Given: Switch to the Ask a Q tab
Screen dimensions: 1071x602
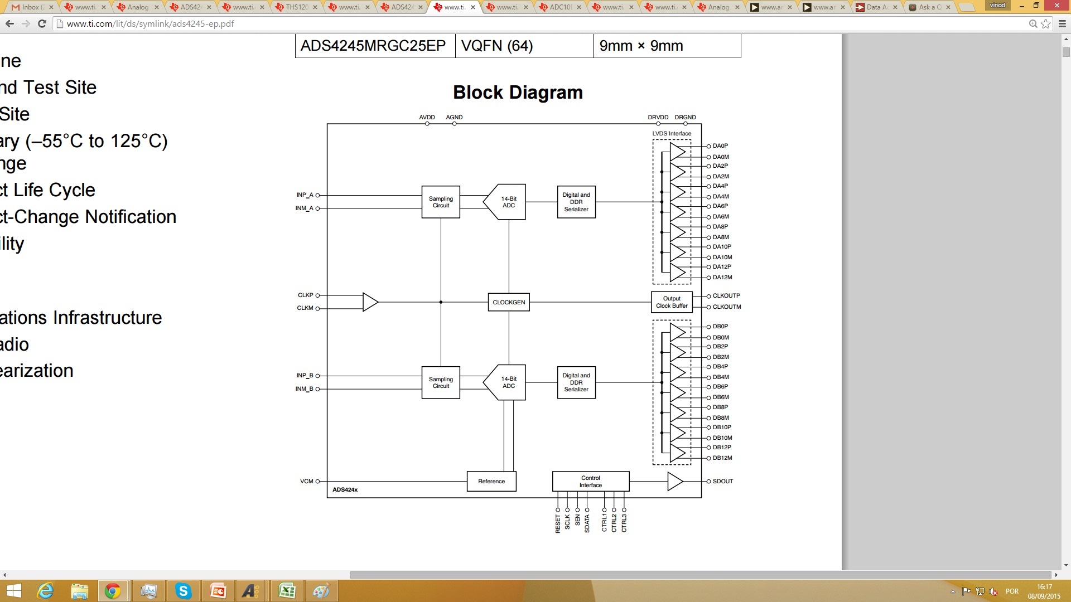Looking at the screenshot, I should pos(929,7).
